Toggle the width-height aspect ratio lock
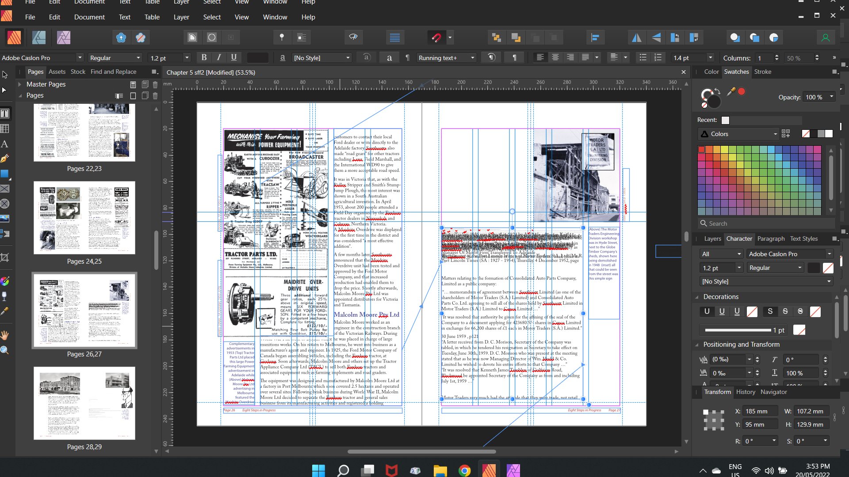Image resolution: width=849 pixels, height=477 pixels. pos(834,417)
